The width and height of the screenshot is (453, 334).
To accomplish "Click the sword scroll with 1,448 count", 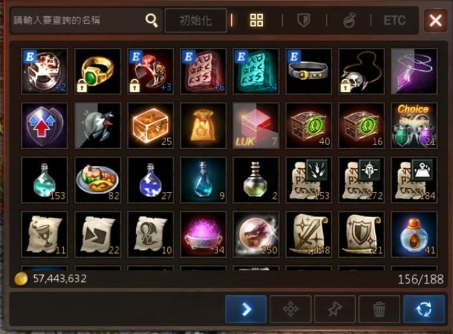I will 309,234.
